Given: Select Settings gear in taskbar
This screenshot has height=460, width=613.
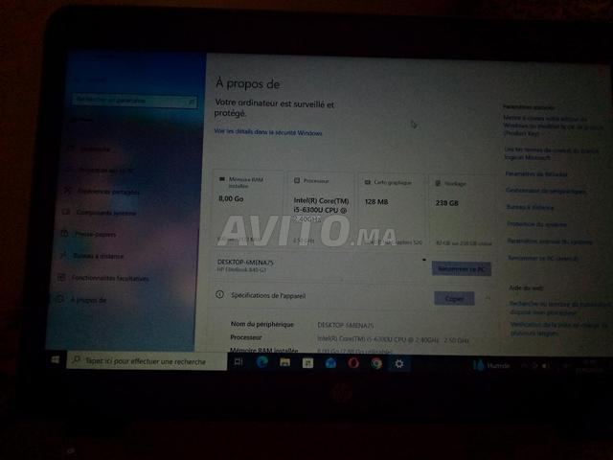Looking at the screenshot, I should (399, 364).
